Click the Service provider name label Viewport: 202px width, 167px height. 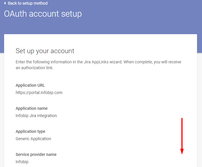point(36,154)
